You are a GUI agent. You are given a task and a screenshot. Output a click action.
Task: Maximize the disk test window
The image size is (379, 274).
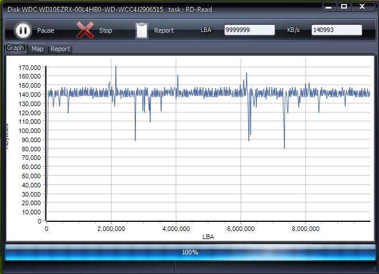click(x=344, y=6)
